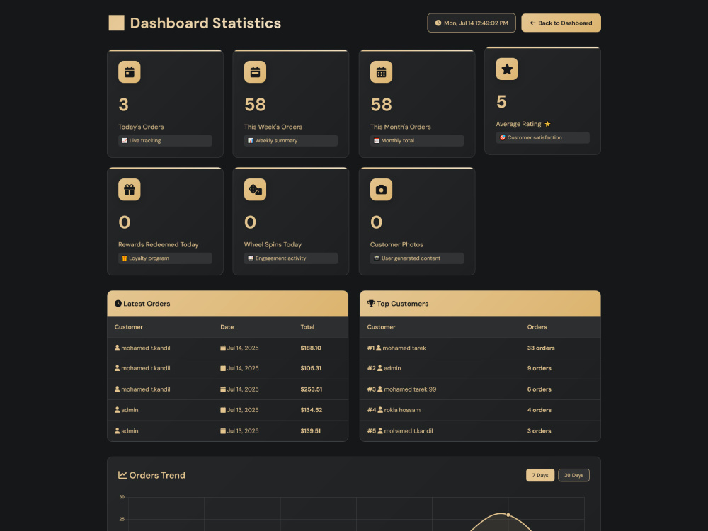Screen dimensions: 708x531
Task: Click the Loyalty program badge
Action: pos(165,258)
